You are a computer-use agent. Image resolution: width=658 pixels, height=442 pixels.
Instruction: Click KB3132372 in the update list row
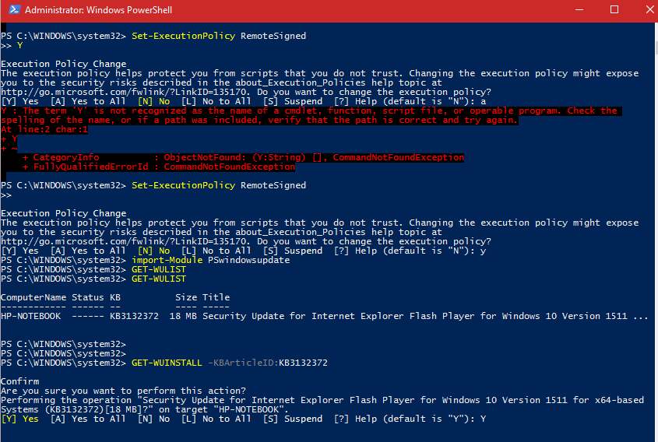tap(134, 316)
